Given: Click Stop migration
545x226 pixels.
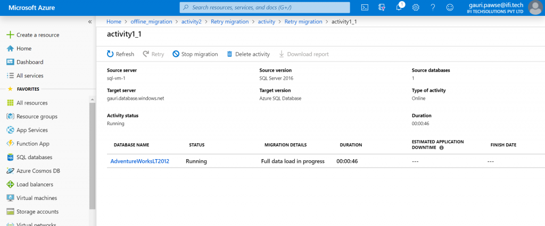Looking at the screenshot, I should 195,54.
